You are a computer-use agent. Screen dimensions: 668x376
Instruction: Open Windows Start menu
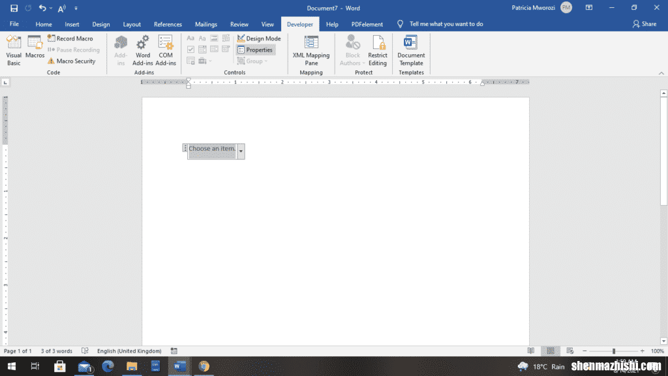(x=12, y=366)
